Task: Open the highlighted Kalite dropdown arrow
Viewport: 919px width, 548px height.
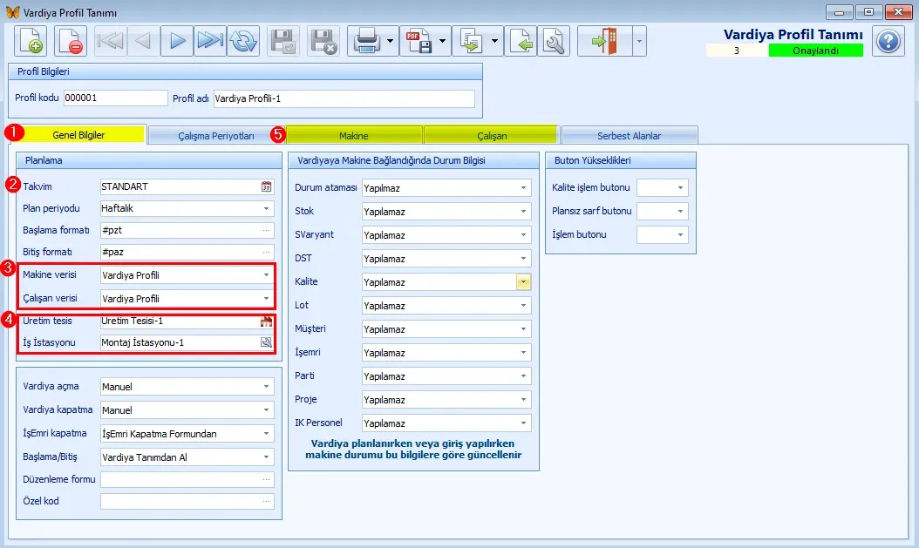Action: pos(523,282)
